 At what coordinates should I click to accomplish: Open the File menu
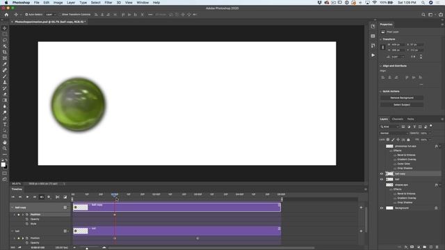[37, 3]
